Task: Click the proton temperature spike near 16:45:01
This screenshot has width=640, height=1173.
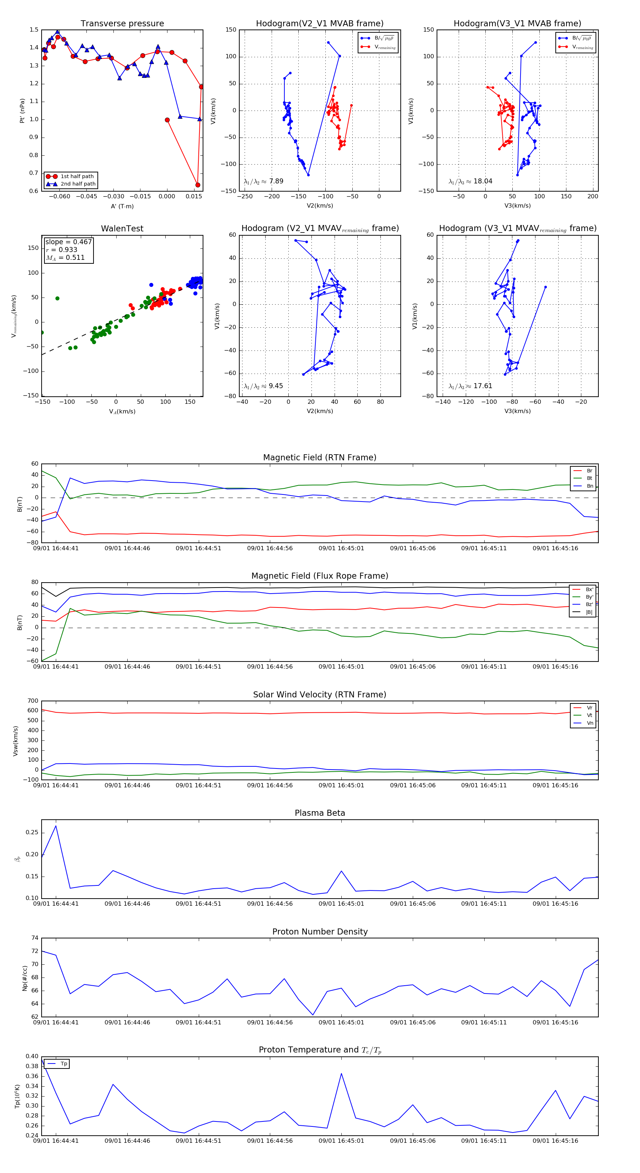Action: click(x=341, y=1074)
